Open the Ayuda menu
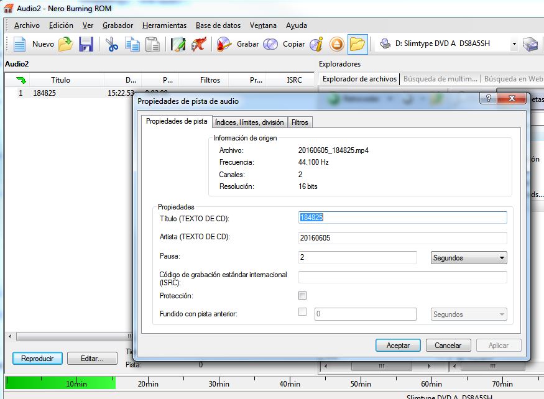This screenshot has width=544, height=399. tap(297, 25)
